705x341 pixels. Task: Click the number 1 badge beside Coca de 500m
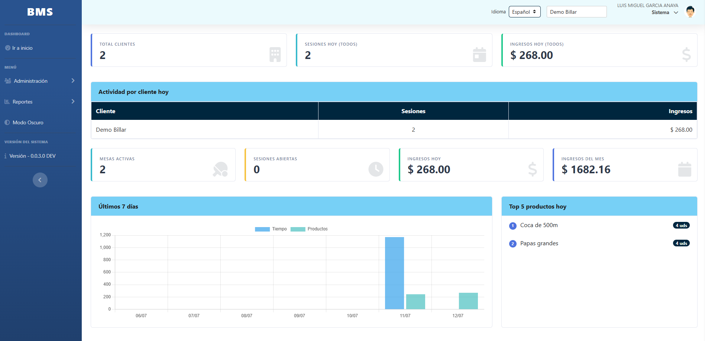pos(513,226)
